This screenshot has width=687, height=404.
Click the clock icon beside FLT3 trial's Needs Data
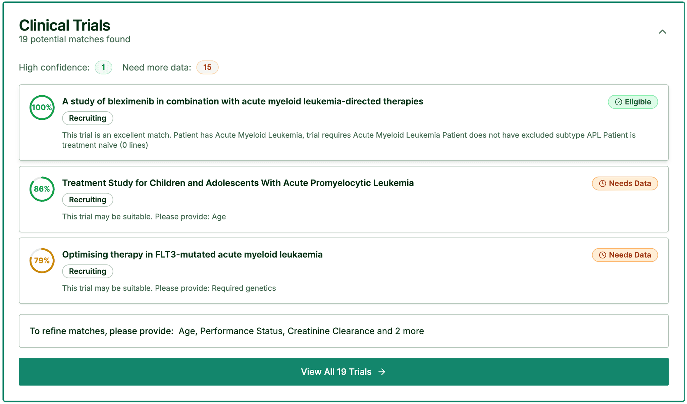pyautogui.click(x=602, y=255)
